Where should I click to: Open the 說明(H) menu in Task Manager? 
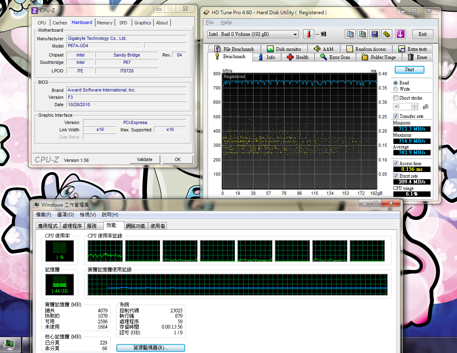point(110,215)
